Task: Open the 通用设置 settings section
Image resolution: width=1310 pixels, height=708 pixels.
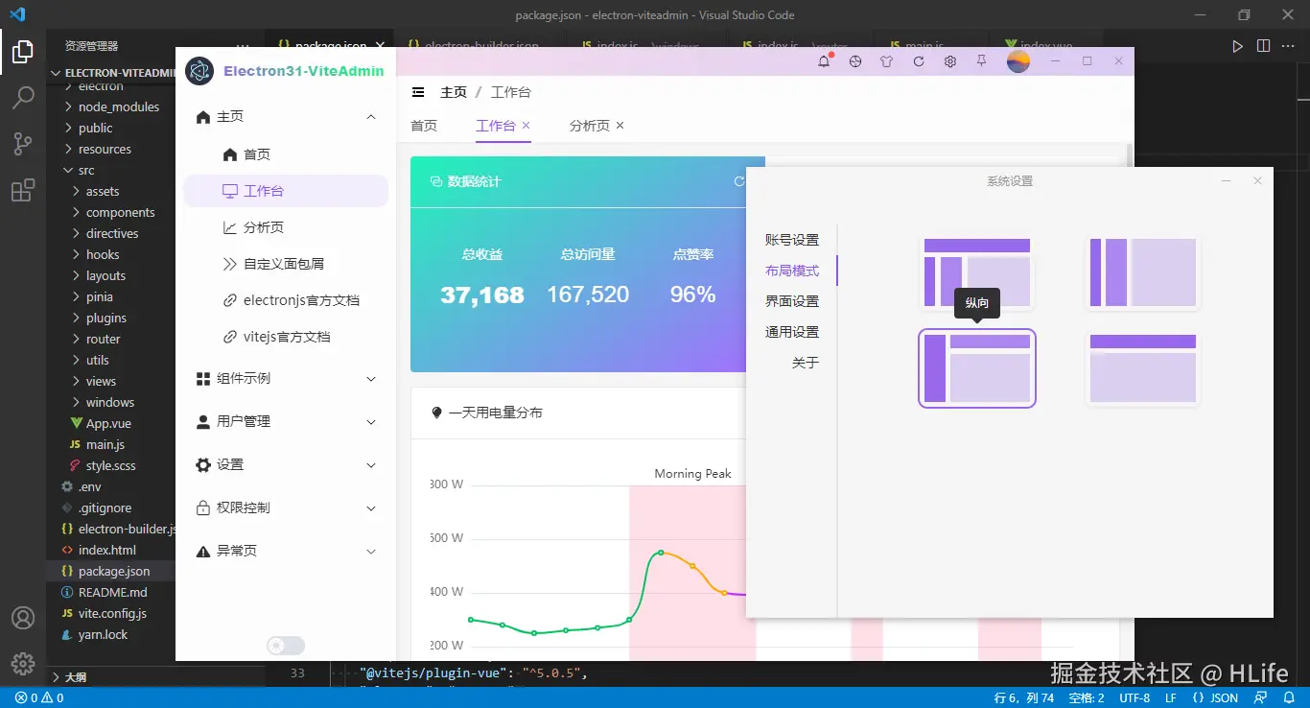Action: [x=792, y=332]
